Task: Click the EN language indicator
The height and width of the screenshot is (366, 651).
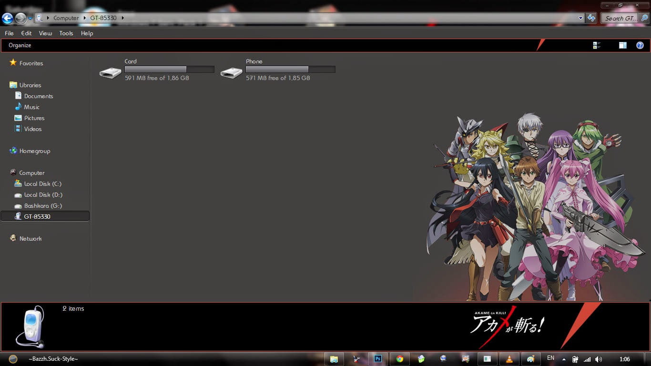Action: tap(550, 358)
